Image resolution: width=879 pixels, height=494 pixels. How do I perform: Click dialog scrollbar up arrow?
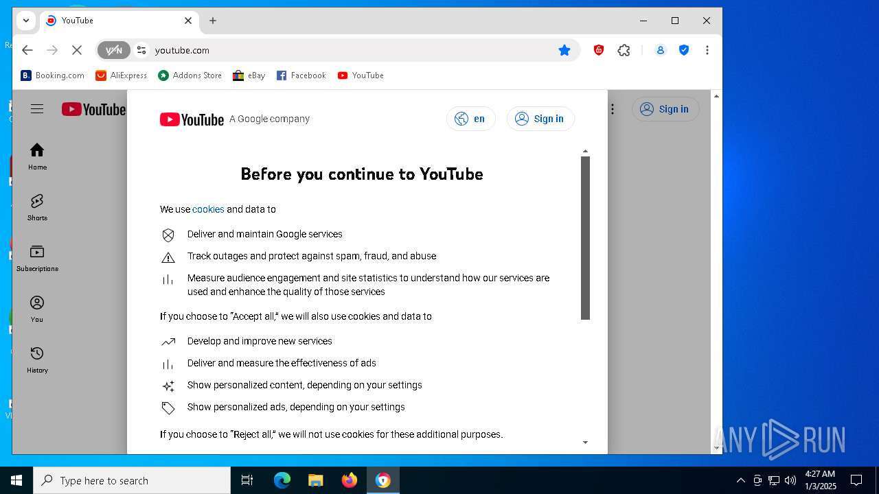click(585, 151)
